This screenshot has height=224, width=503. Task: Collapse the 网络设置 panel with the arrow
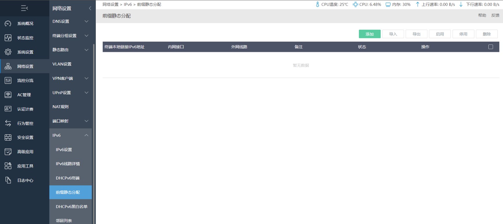pyautogui.click(x=90, y=8)
